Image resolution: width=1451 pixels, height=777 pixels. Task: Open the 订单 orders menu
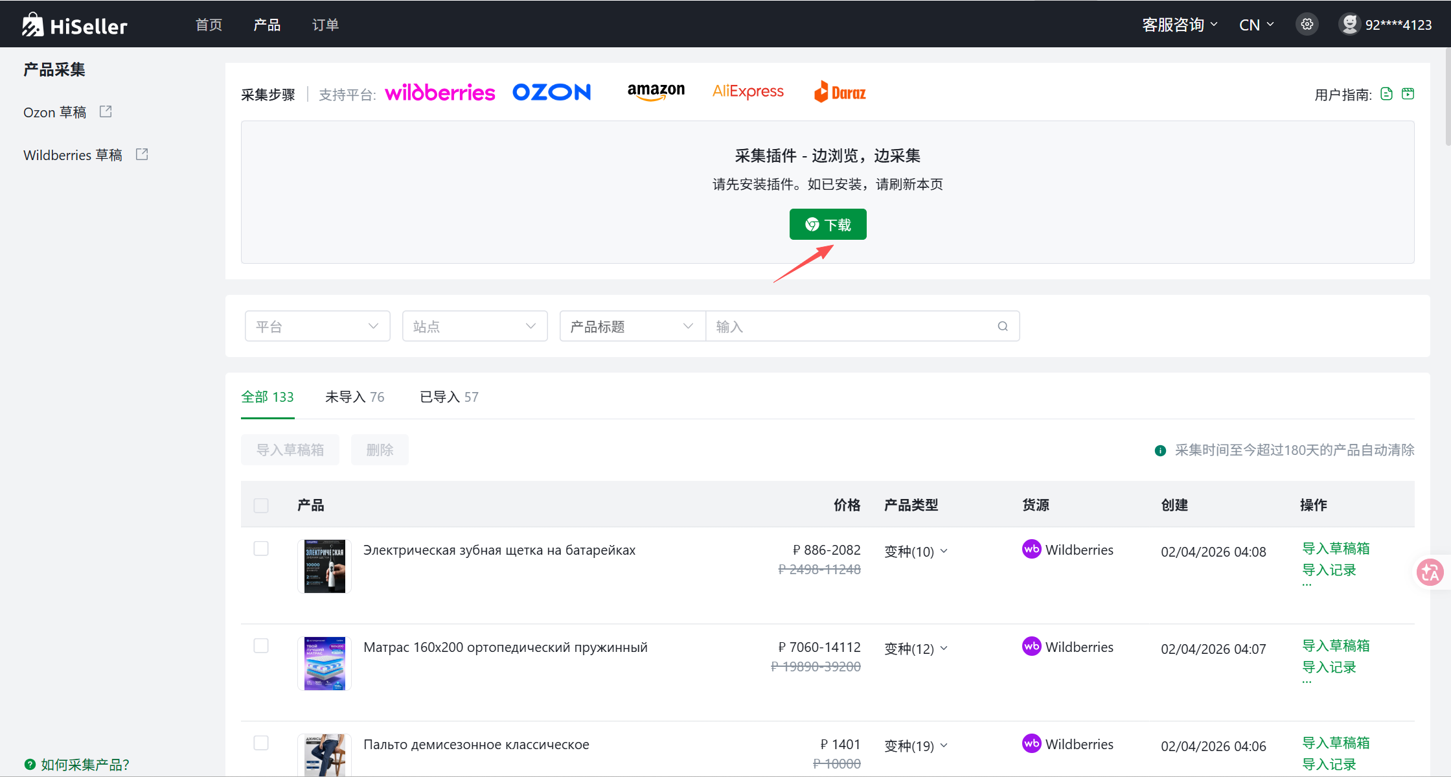[x=325, y=25]
